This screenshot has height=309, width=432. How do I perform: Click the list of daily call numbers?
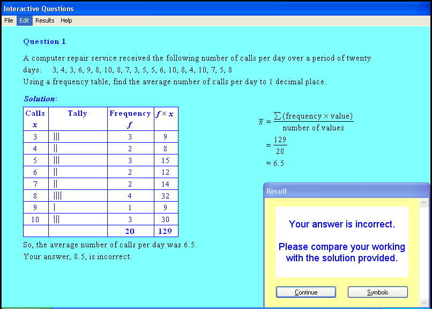point(142,70)
